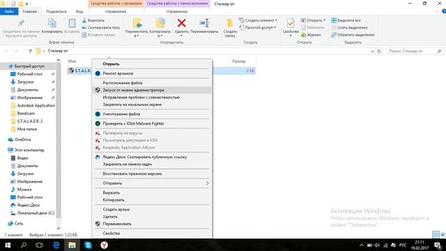The image size is (446, 251).
Task: Select OneDrive in the navigation pane
Action: [22, 139]
